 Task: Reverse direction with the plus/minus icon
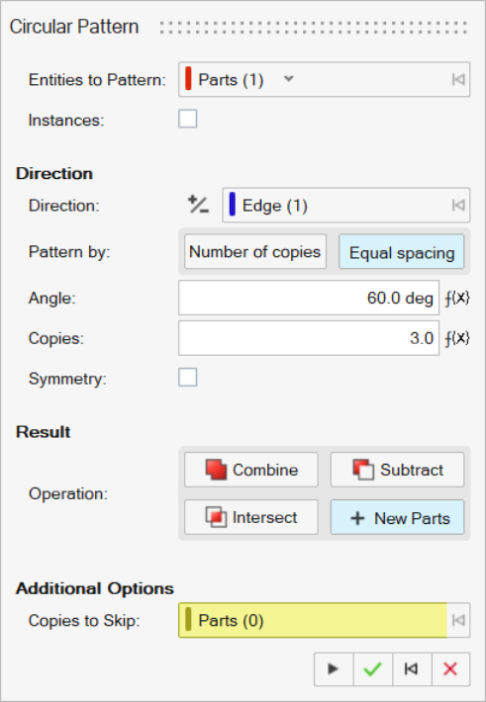coord(198,206)
